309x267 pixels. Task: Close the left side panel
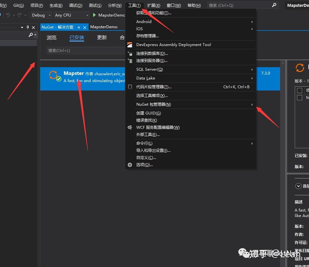tap(33, 28)
